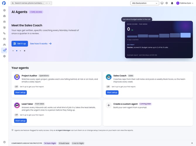Toggle the Off switch for Project Auditor

(x=16, y=87)
